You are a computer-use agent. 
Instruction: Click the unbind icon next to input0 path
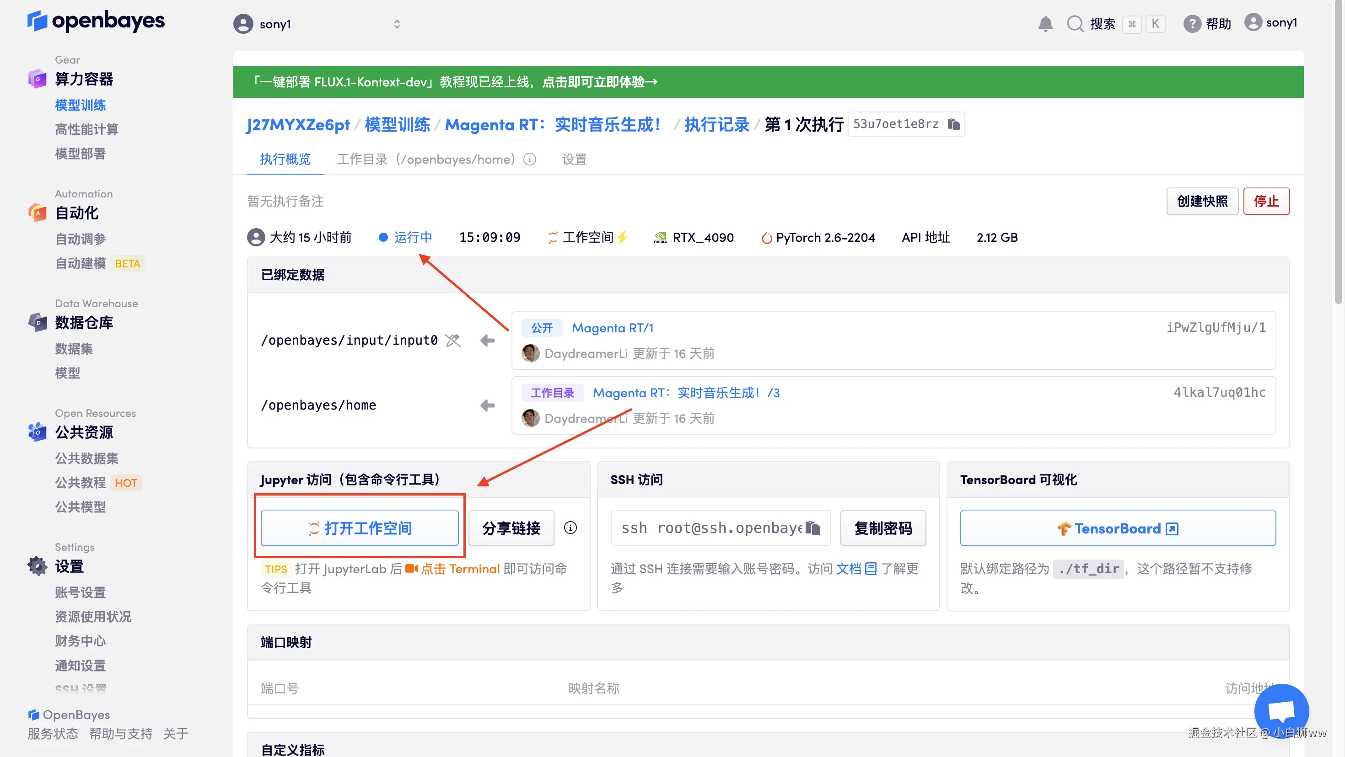453,341
